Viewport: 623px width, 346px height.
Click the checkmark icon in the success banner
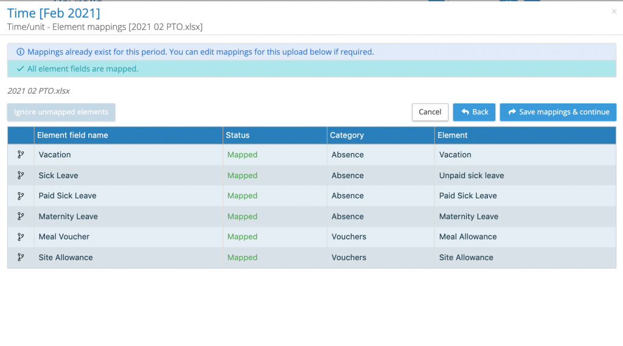tap(21, 69)
